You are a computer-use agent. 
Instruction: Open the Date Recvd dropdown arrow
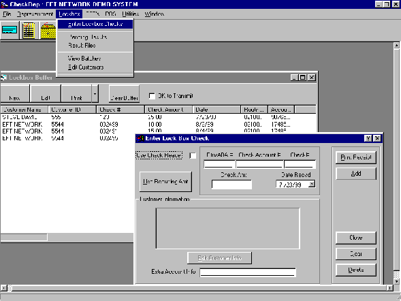tap(312, 184)
